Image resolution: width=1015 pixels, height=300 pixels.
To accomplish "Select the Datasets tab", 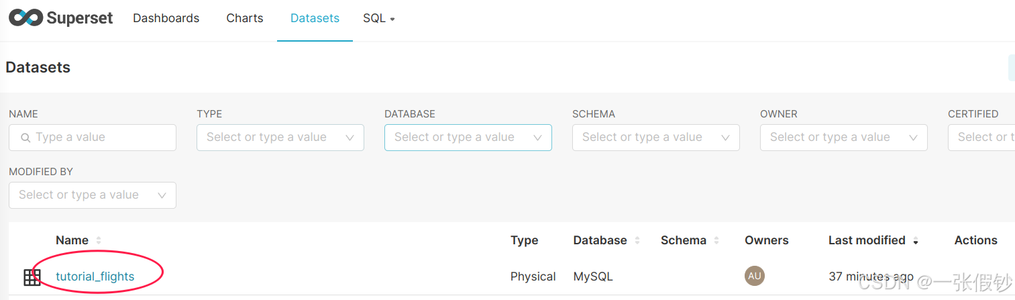I will tap(315, 18).
